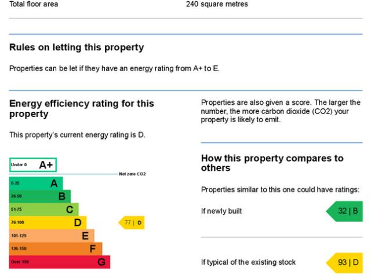Click the Net zero CO2 label

point(132,174)
